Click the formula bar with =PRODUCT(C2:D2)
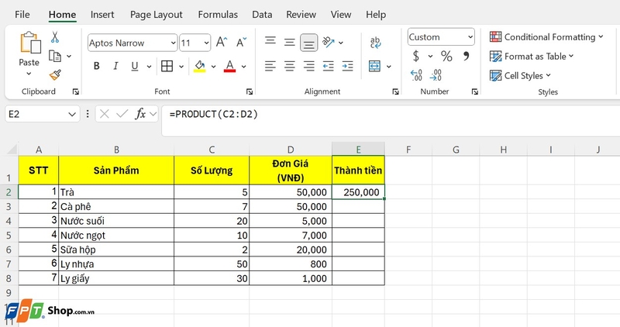The image size is (620, 327). 391,120
